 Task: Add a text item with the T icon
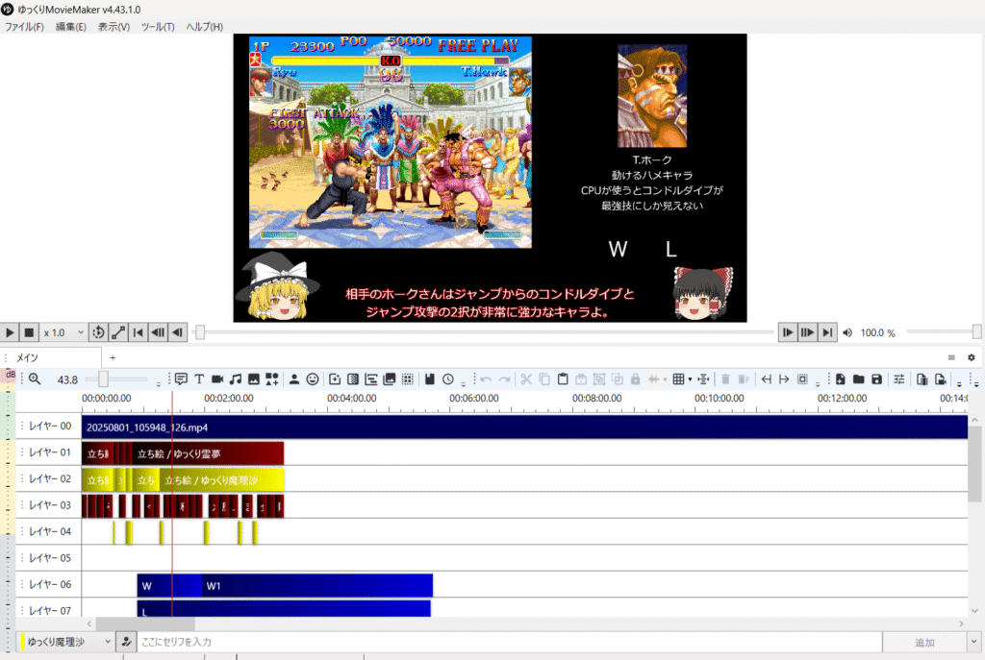click(199, 379)
